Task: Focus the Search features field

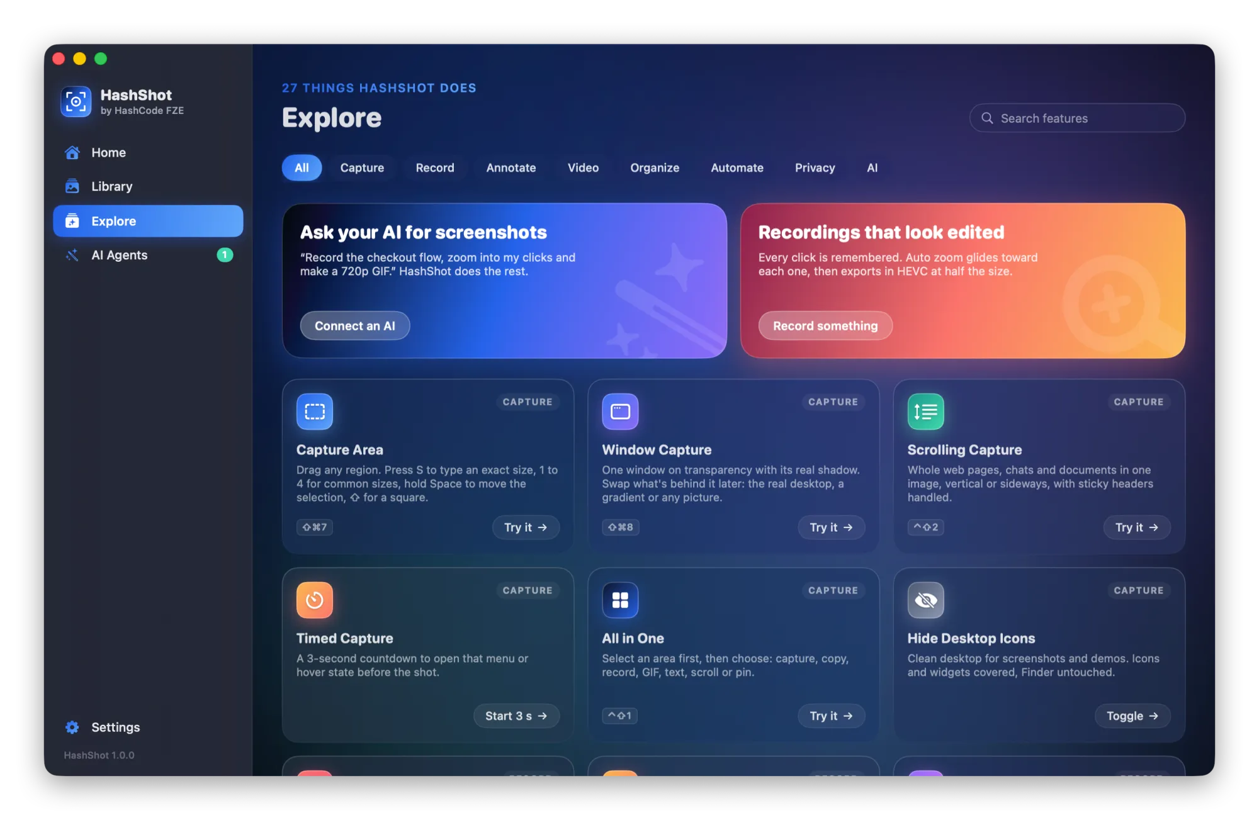Action: [x=1077, y=118]
